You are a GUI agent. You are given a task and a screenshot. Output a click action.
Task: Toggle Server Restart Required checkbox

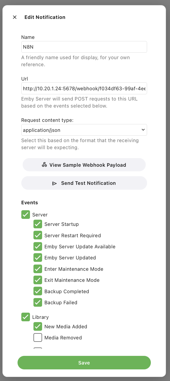tap(38, 235)
